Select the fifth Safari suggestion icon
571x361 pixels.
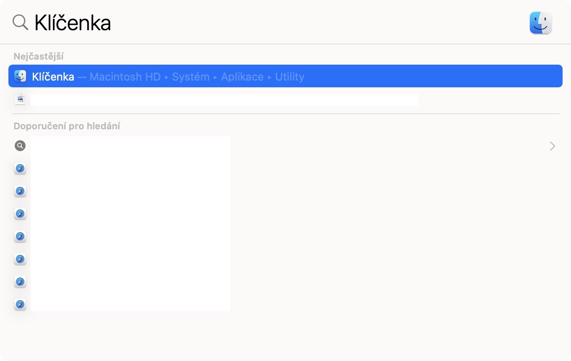pos(20,259)
